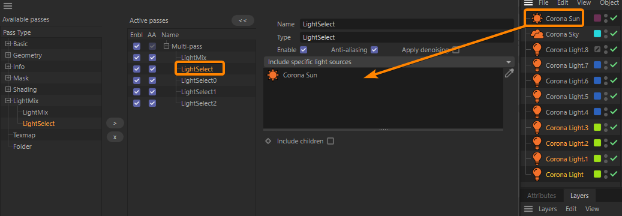Click the Corona Light.2 bulb icon
The height and width of the screenshot is (216, 622).
(537, 143)
